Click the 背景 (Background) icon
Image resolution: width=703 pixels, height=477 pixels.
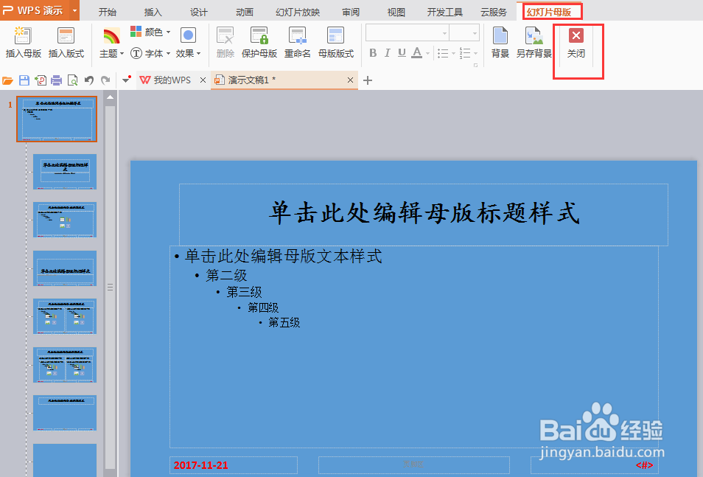click(x=500, y=42)
